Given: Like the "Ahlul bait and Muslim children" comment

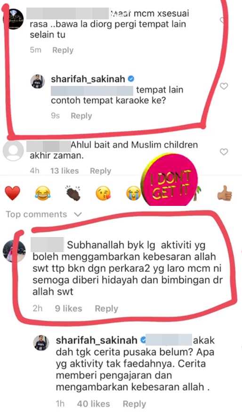Looking at the screenshot, I should tap(224, 152).
